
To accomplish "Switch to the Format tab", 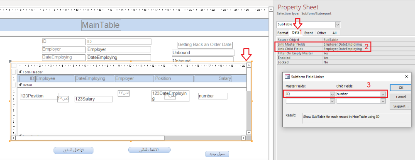I will (283, 33).
